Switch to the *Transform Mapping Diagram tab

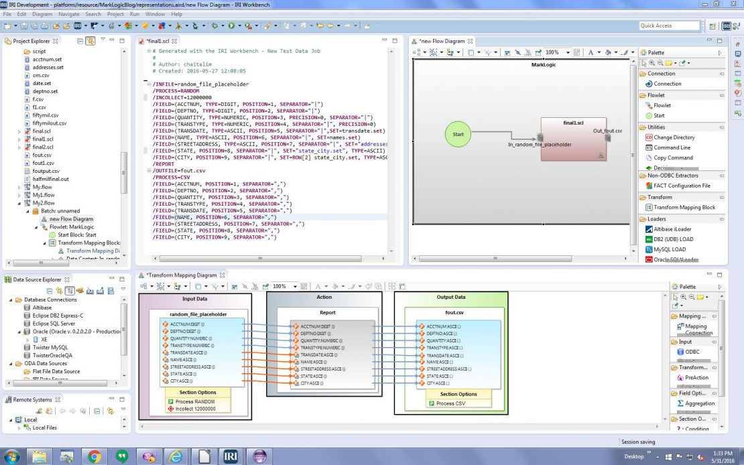pyautogui.click(x=182, y=275)
